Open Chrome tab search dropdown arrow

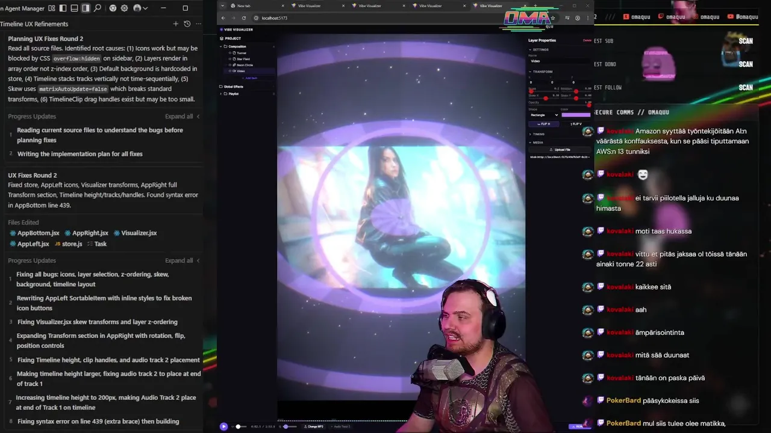point(223,5)
